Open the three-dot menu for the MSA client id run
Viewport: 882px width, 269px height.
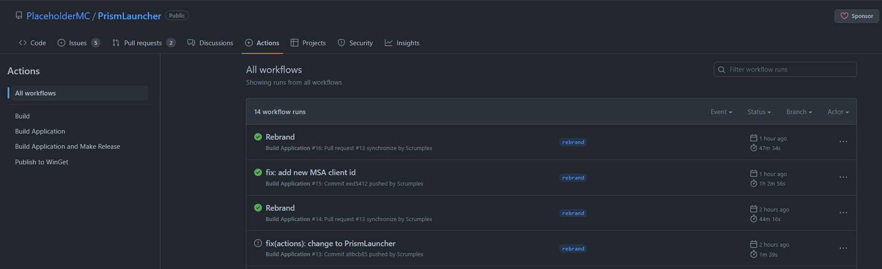(x=843, y=177)
